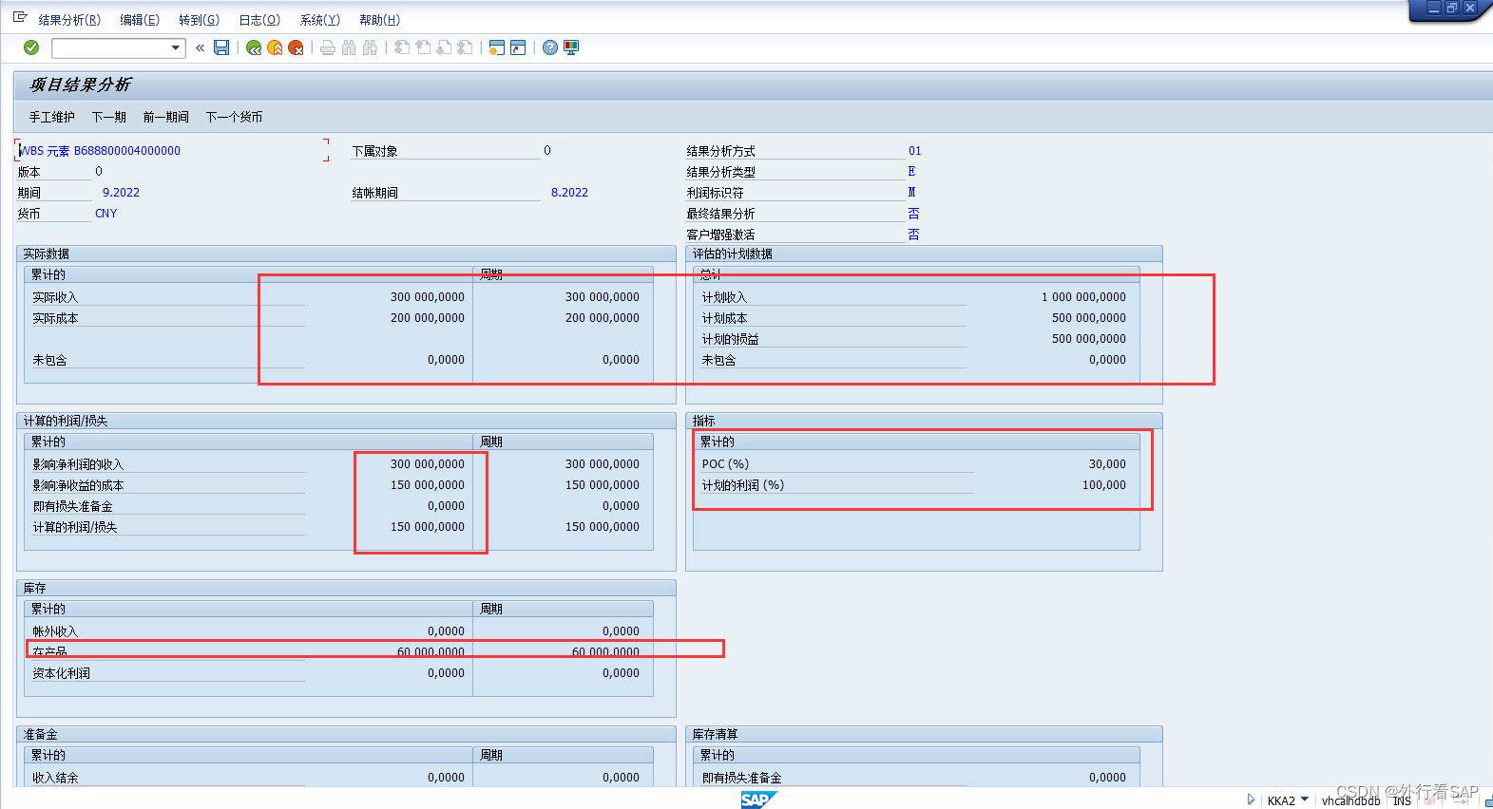Open the 帮助(H) menu
The width and height of the screenshot is (1493, 809).
click(x=380, y=20)
